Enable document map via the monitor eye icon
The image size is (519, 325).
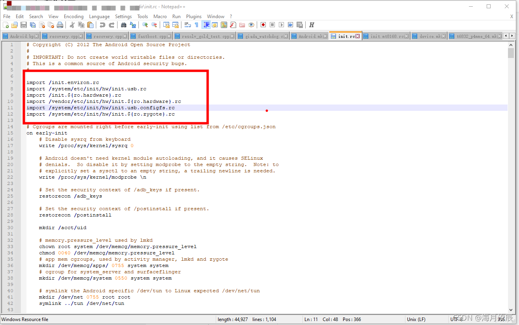pos(251,24)
